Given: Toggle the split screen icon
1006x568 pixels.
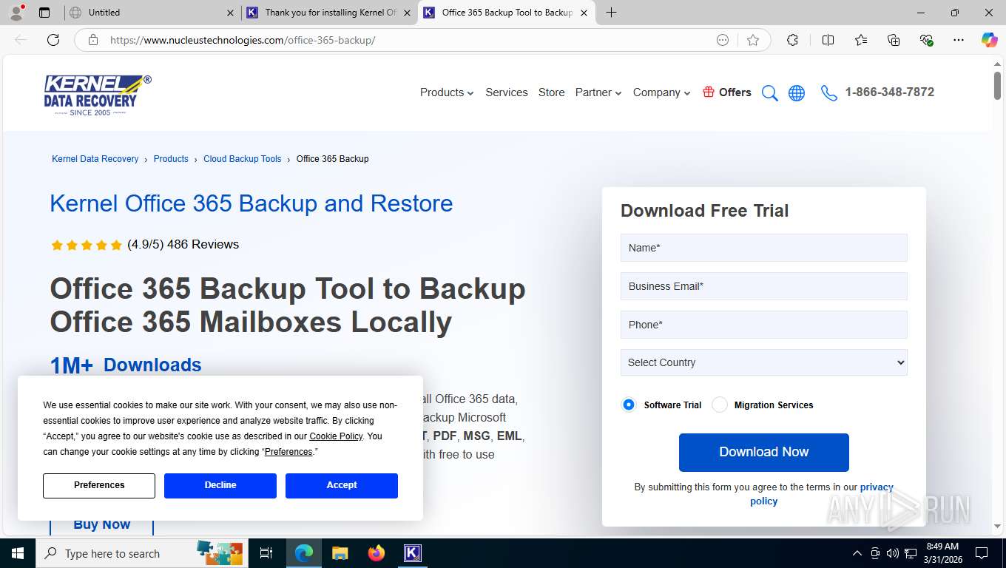Looking at the screenshot, I should point(828,40).
